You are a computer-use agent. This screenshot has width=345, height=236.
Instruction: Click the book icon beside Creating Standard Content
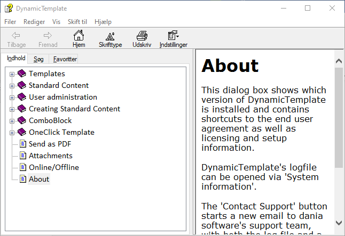22,109
